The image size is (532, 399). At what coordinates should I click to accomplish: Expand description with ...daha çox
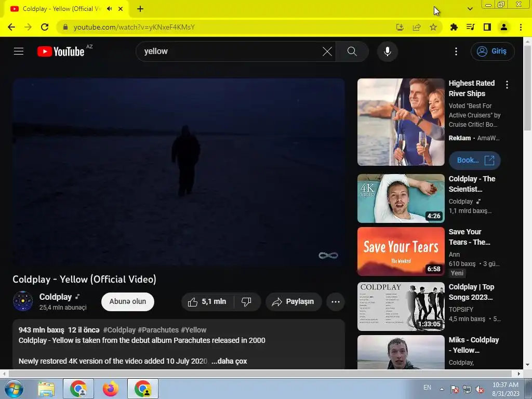pyautogui.click(x=229, y=361)
